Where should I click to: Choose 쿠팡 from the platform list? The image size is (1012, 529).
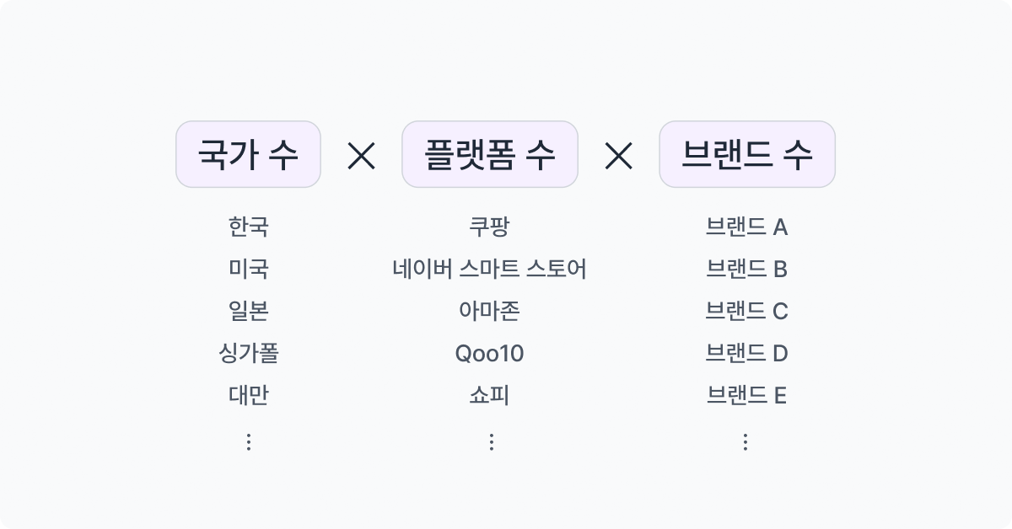(x=490, y=227)
